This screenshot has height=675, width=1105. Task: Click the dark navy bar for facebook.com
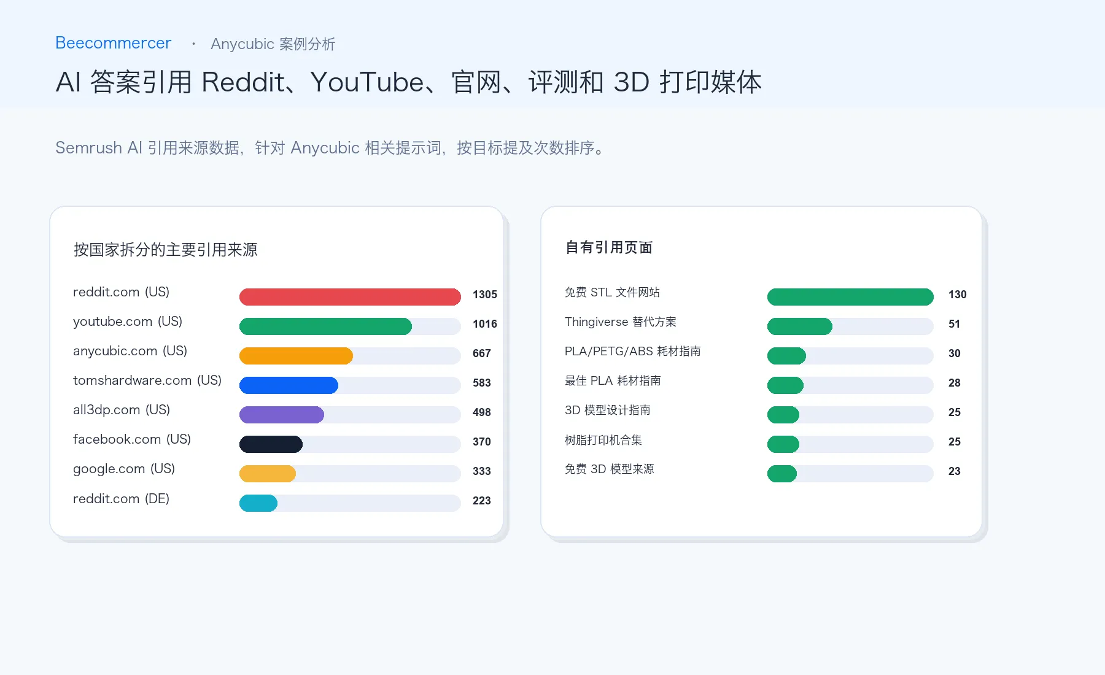[271, 444]
